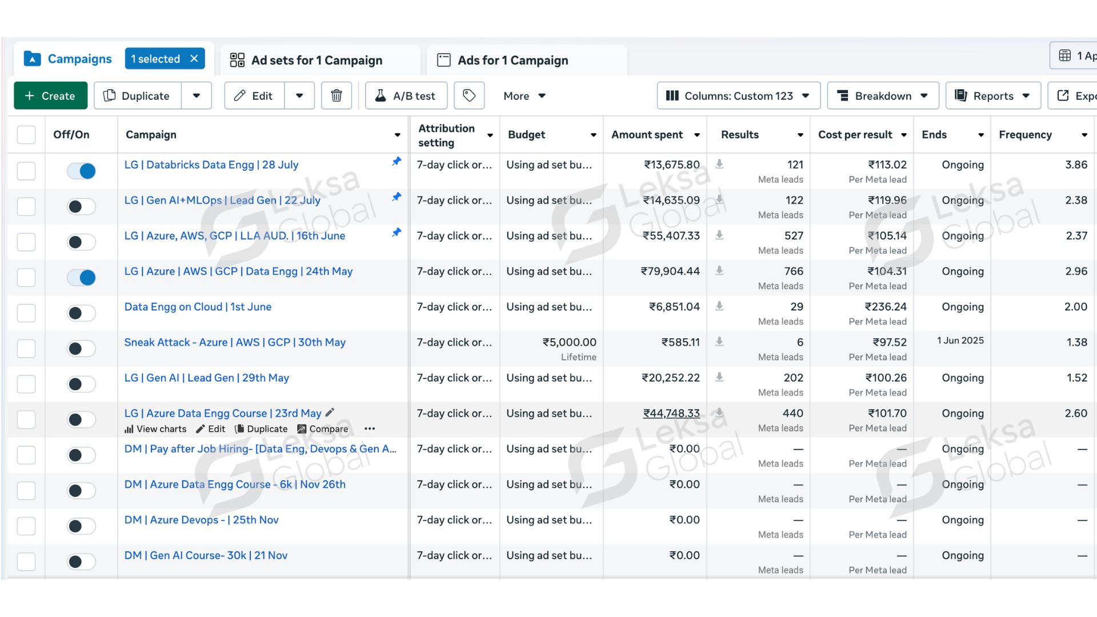This screenshot has height=617, width=1097.
Task: Click the trash delete icon
Action: click(337, 95)
